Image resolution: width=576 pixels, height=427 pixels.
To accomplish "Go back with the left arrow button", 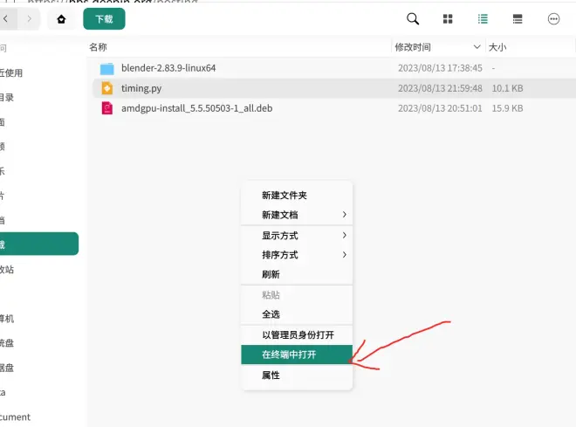I will (7, 18).
